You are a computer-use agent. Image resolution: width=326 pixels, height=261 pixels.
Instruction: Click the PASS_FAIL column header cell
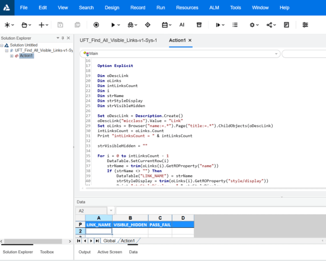(160, 225)
